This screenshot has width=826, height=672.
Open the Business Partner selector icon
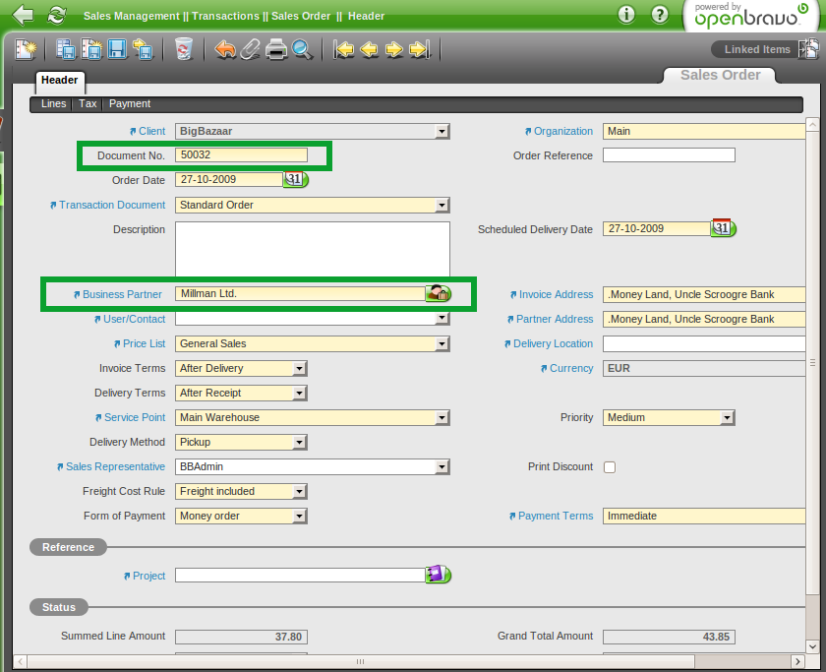pyautogui.click(x=438, y=293)
